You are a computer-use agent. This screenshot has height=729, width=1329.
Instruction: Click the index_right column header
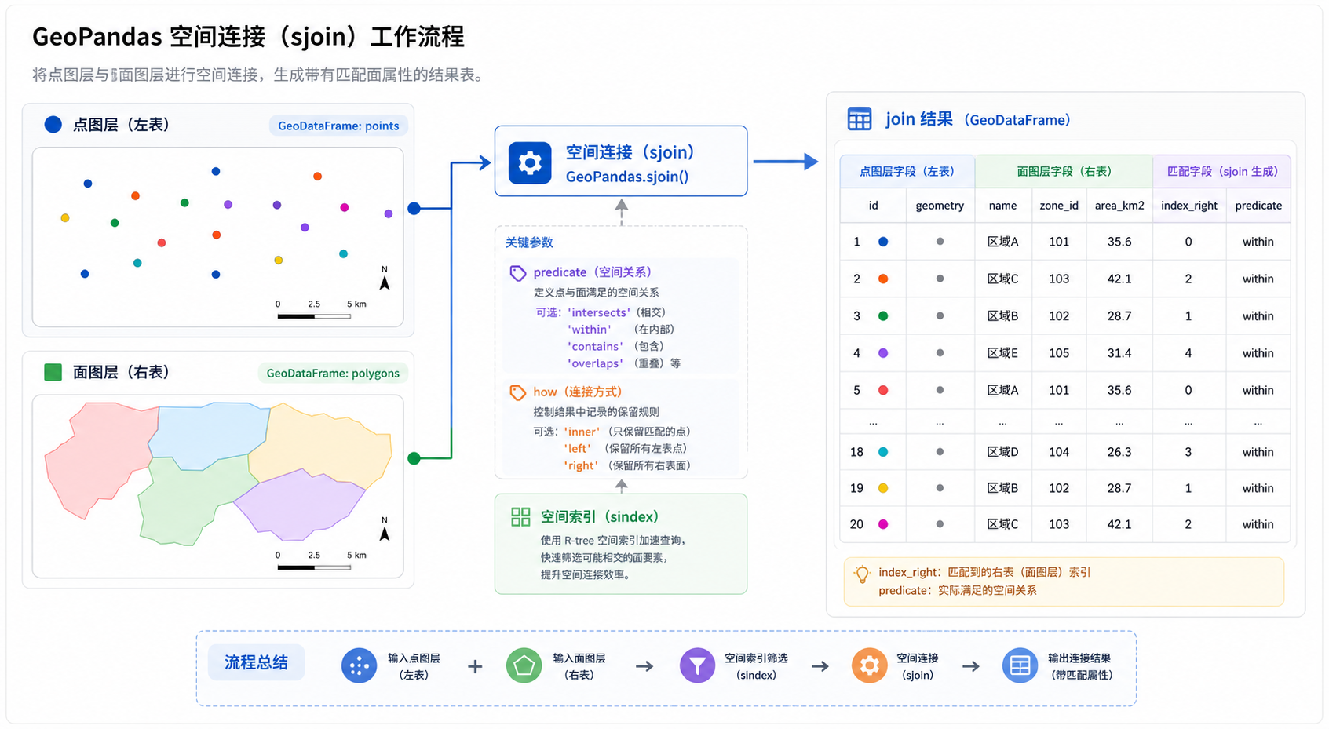pyautogui.click(x=1189, y=206)
